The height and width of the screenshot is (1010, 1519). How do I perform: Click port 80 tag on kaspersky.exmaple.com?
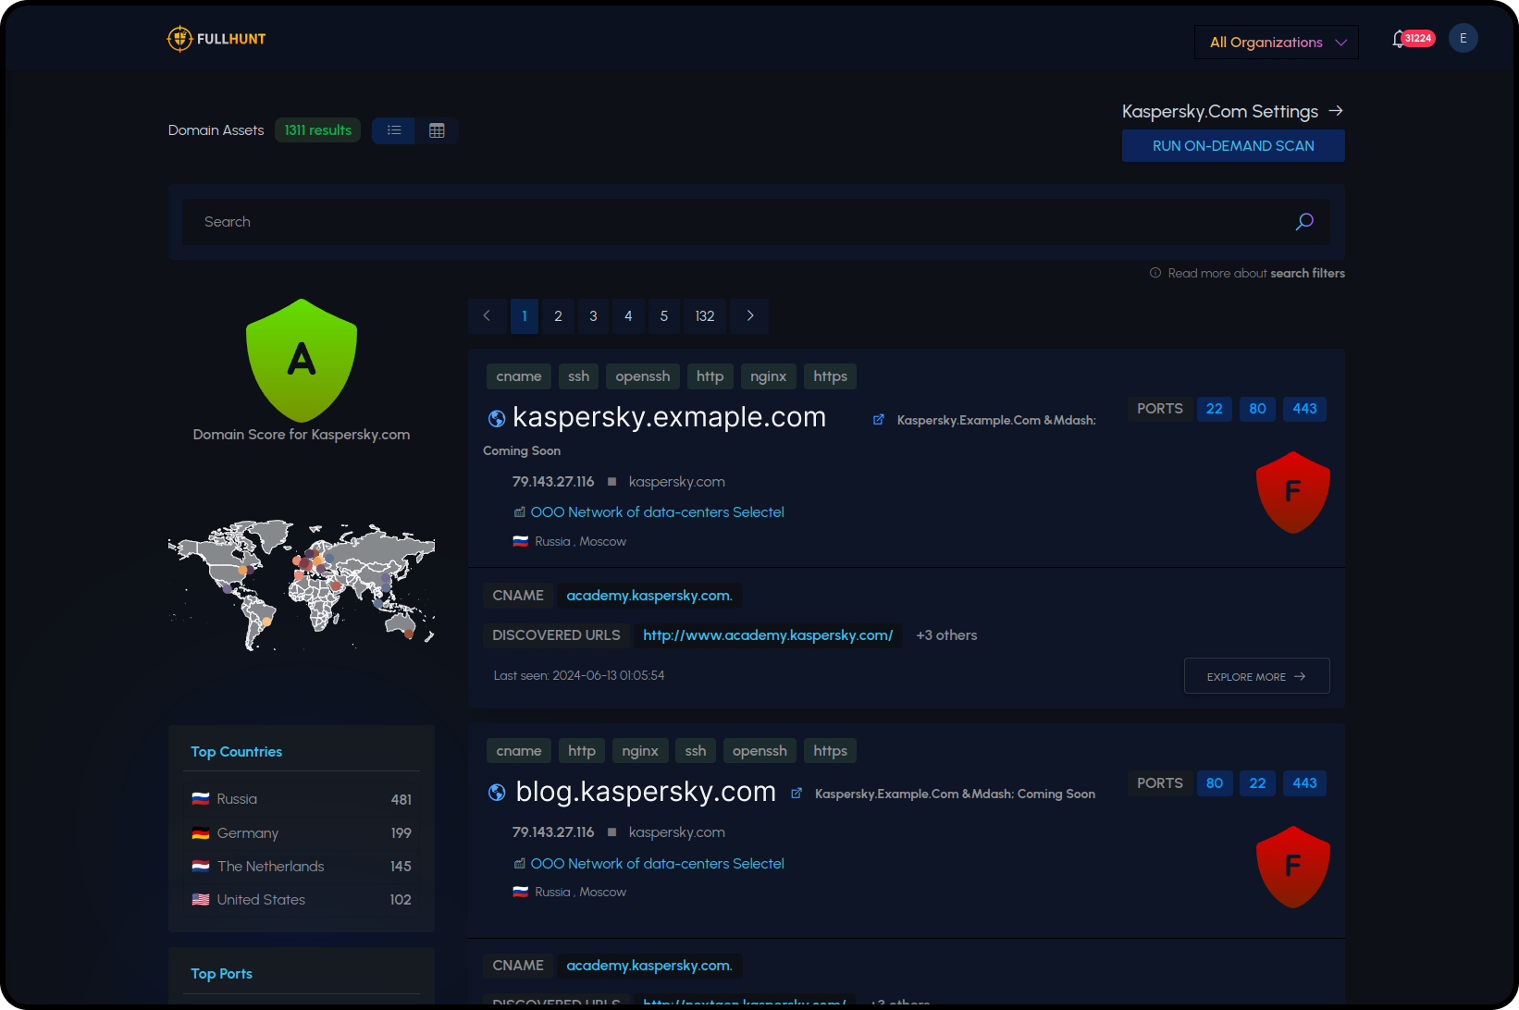(x=1257, y=409)
